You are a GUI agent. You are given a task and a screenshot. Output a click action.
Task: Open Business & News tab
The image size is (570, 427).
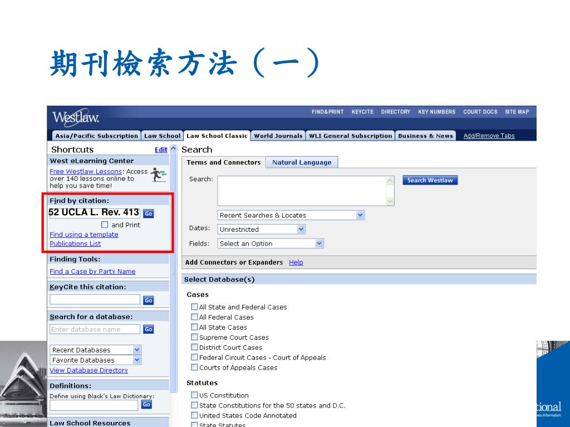point(425,136)
